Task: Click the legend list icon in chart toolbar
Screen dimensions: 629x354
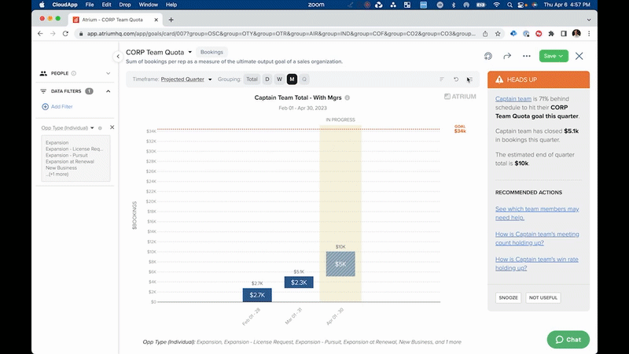Action: pos(470,79)
